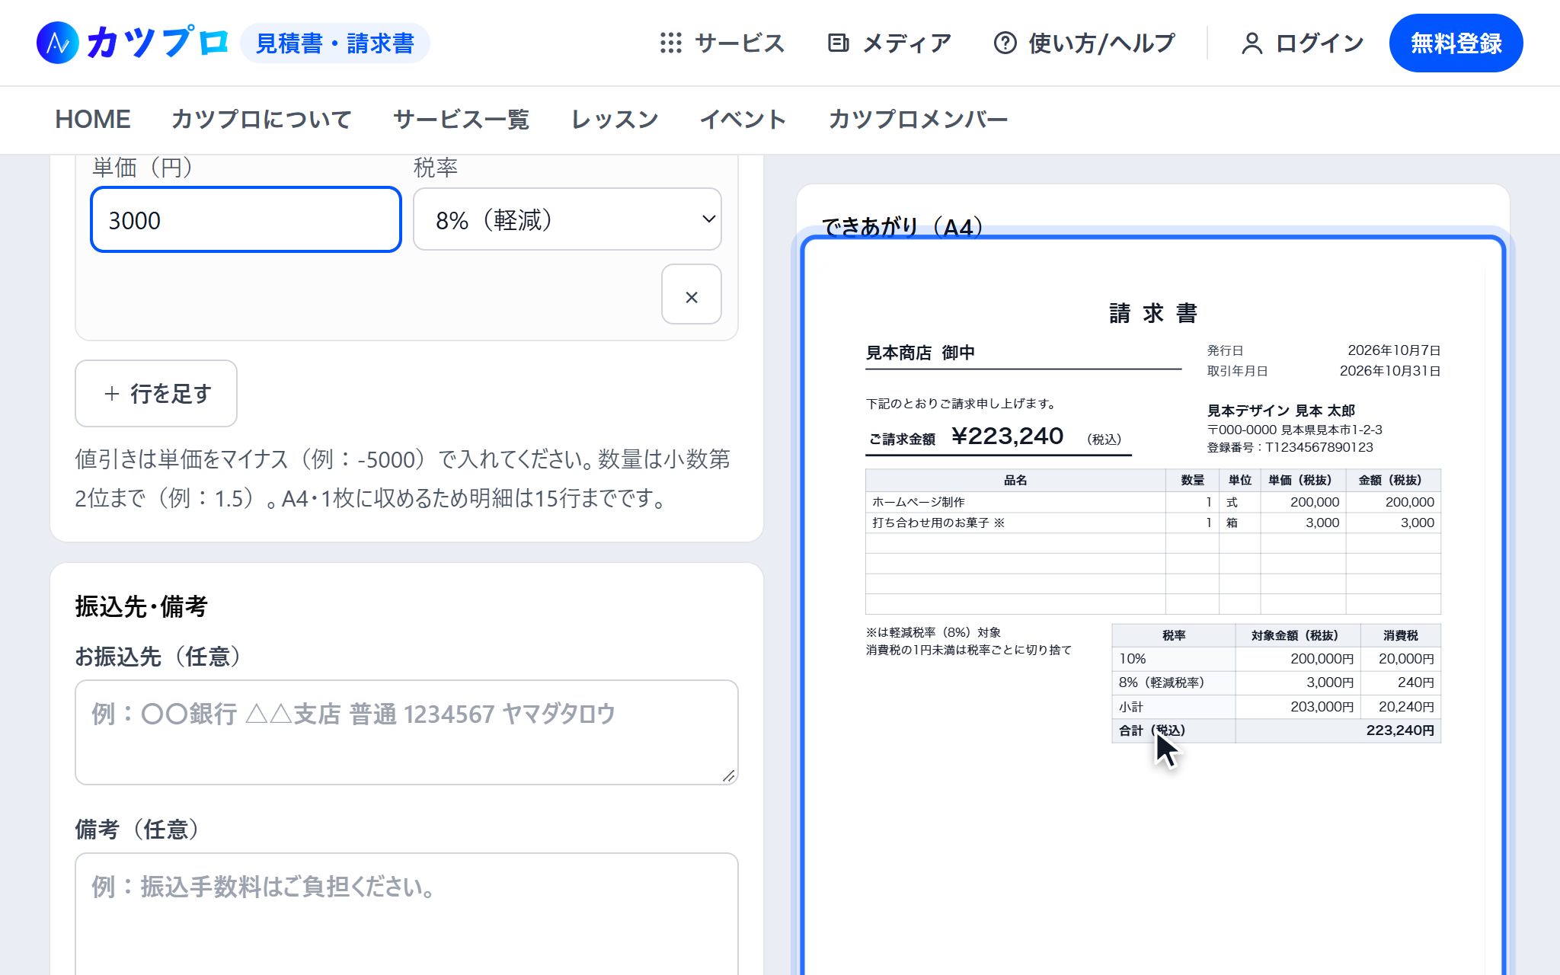The image size is (1560, 975).
Task: Click the お振込先 textarea
Action: point(407,732)
